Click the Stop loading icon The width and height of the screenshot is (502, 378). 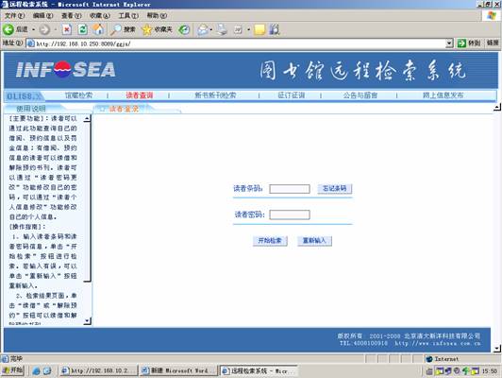click(67, 30)
